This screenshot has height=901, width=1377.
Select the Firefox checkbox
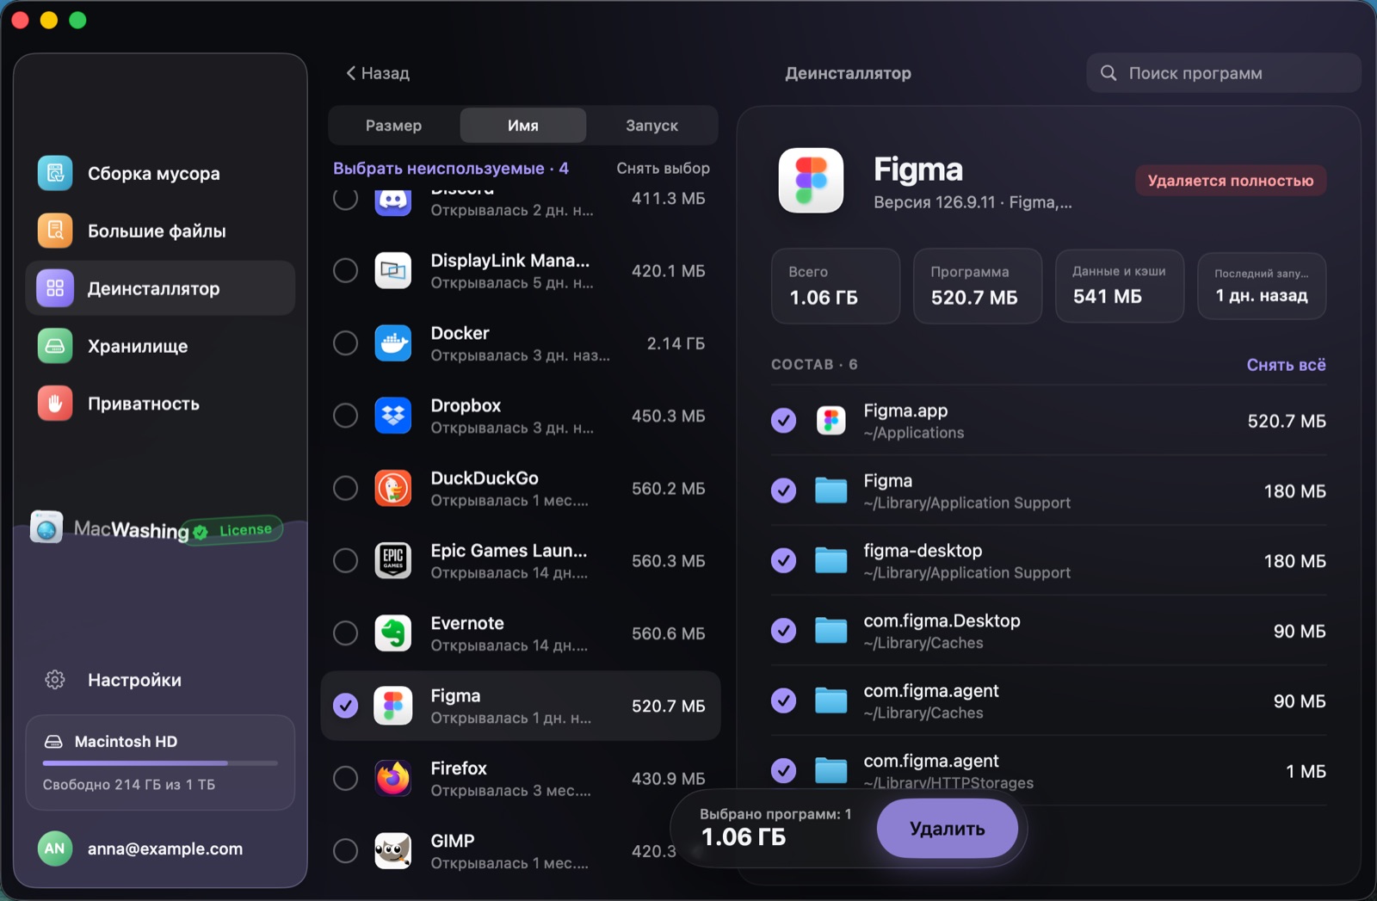pyautogui.click(x=345, y=778)
